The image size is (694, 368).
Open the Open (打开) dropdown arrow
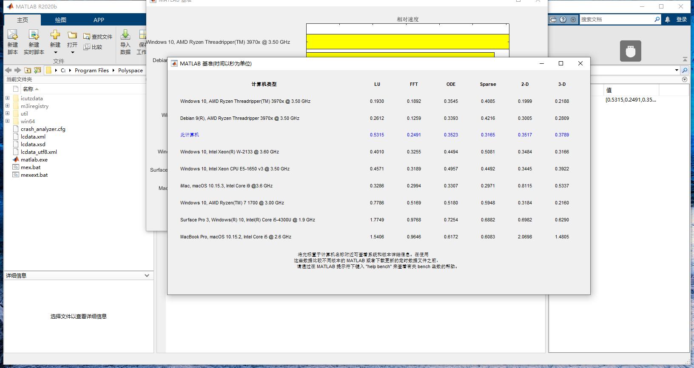tap(72, 53)
